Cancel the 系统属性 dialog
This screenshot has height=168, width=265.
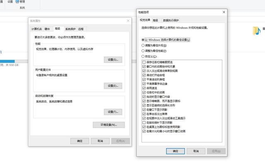pos(100,141)
